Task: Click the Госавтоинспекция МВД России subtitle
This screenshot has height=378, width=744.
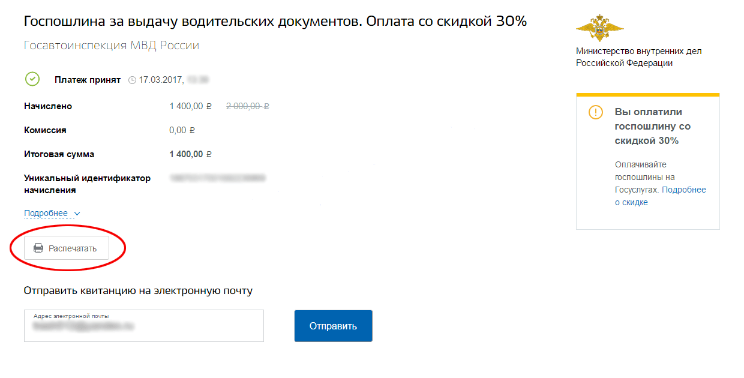Action: click(112, 46)
